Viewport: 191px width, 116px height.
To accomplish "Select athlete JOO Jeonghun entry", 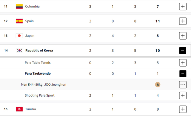I will (55, 84).
